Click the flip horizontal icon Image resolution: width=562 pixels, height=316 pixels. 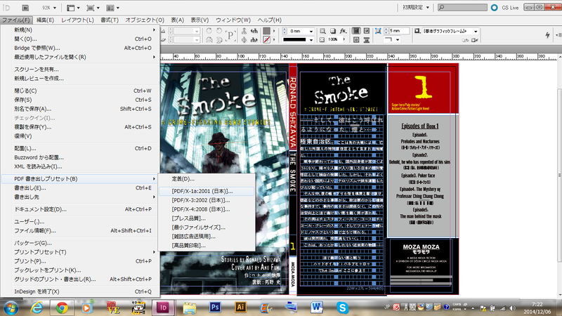(209, 40)
